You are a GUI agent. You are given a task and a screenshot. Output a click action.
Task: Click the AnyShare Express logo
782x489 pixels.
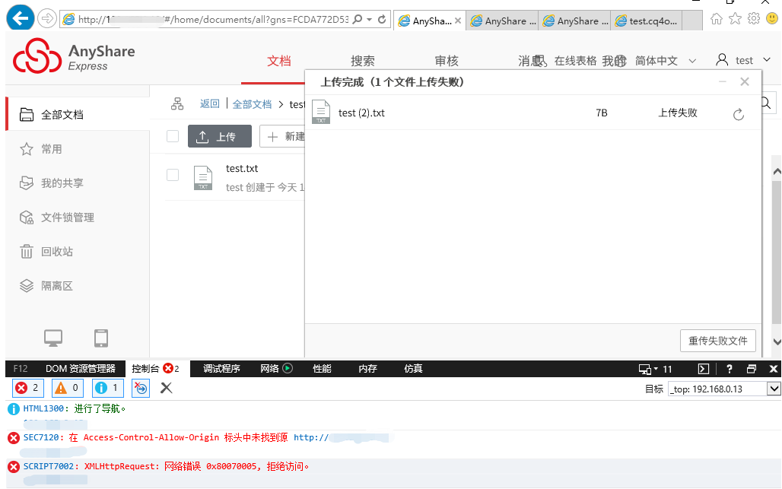click(74, 56)
